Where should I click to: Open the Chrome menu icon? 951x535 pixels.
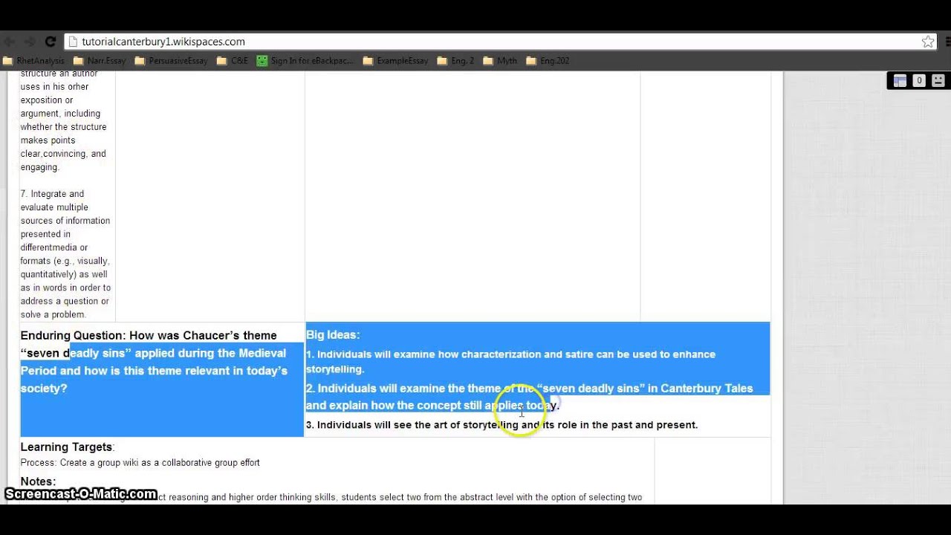[x=947, y=42]
